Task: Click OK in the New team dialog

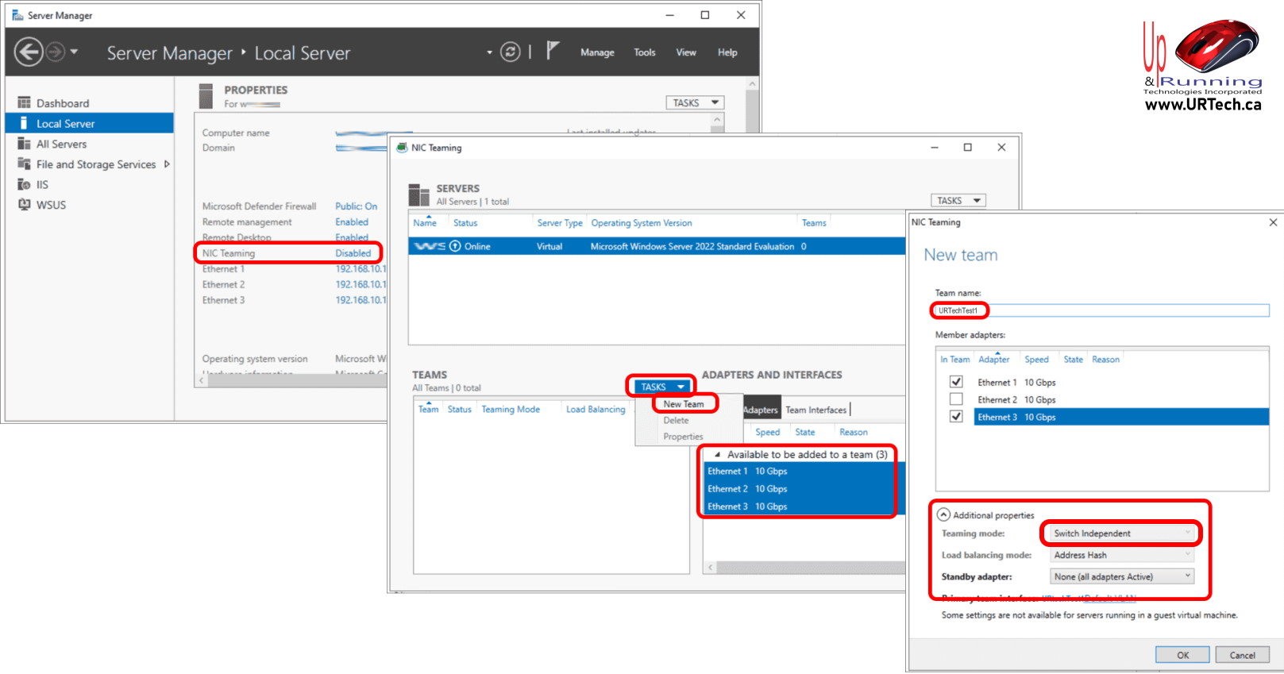Action: click(1182, 655)
